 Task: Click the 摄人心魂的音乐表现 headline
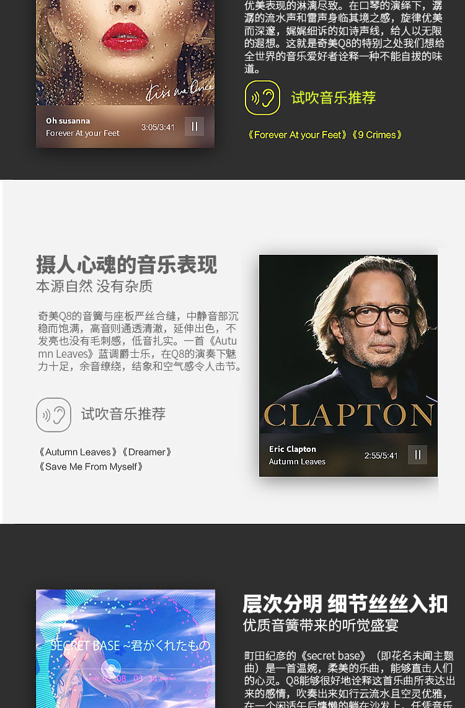tap(126, 265)
